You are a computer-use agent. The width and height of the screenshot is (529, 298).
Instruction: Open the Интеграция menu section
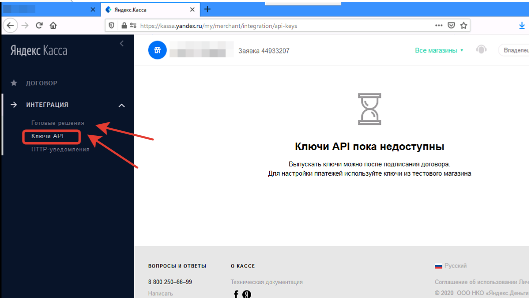47,105
